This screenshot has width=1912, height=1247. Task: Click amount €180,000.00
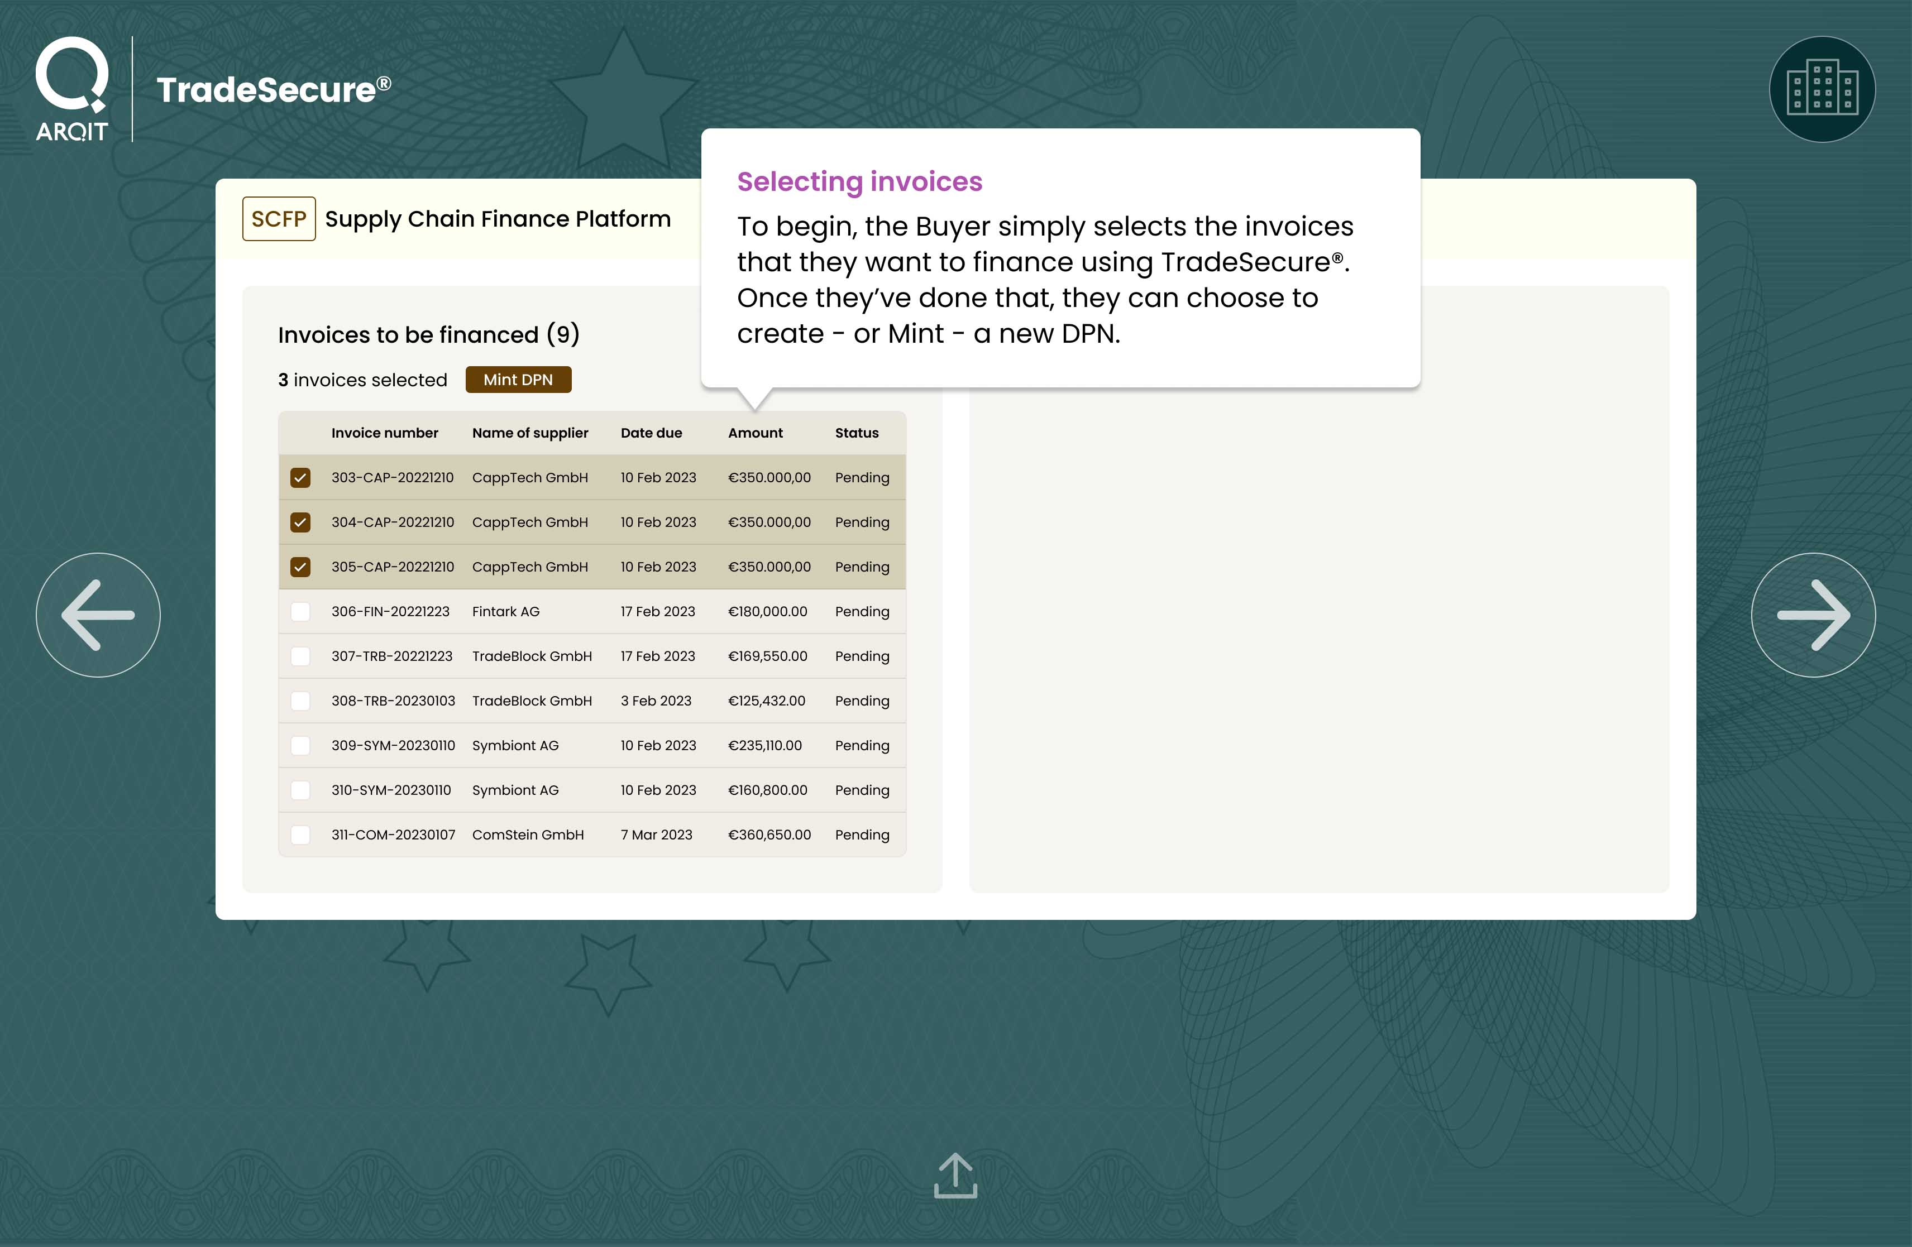(x=767, y=612)
